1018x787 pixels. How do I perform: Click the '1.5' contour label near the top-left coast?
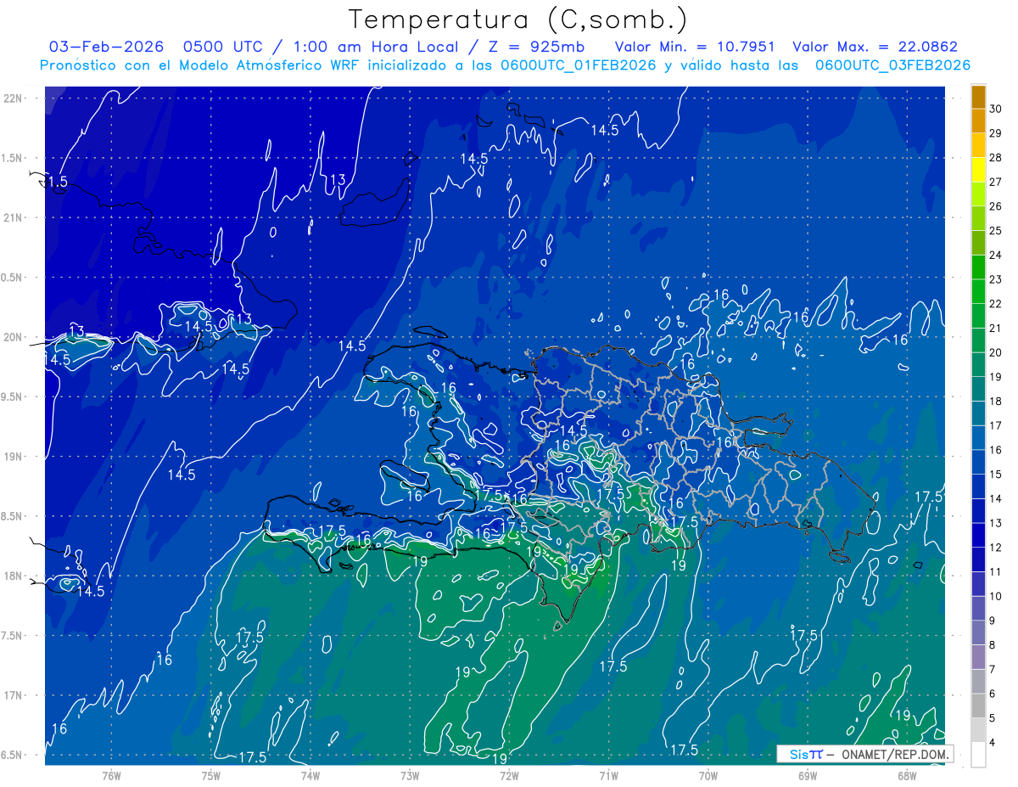click(57, 182)
